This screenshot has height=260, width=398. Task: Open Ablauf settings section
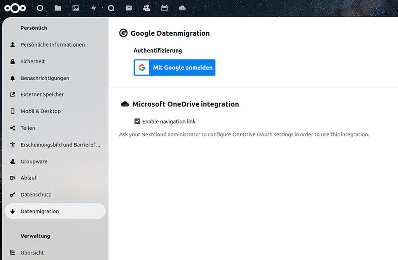[55, 178]
